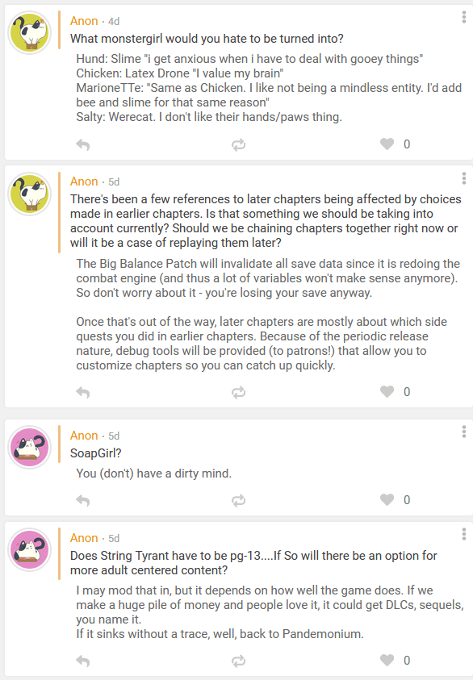Click the Anon name on the String Tyrant post
This screenshot has width=473, height=680.
point(84,536)
